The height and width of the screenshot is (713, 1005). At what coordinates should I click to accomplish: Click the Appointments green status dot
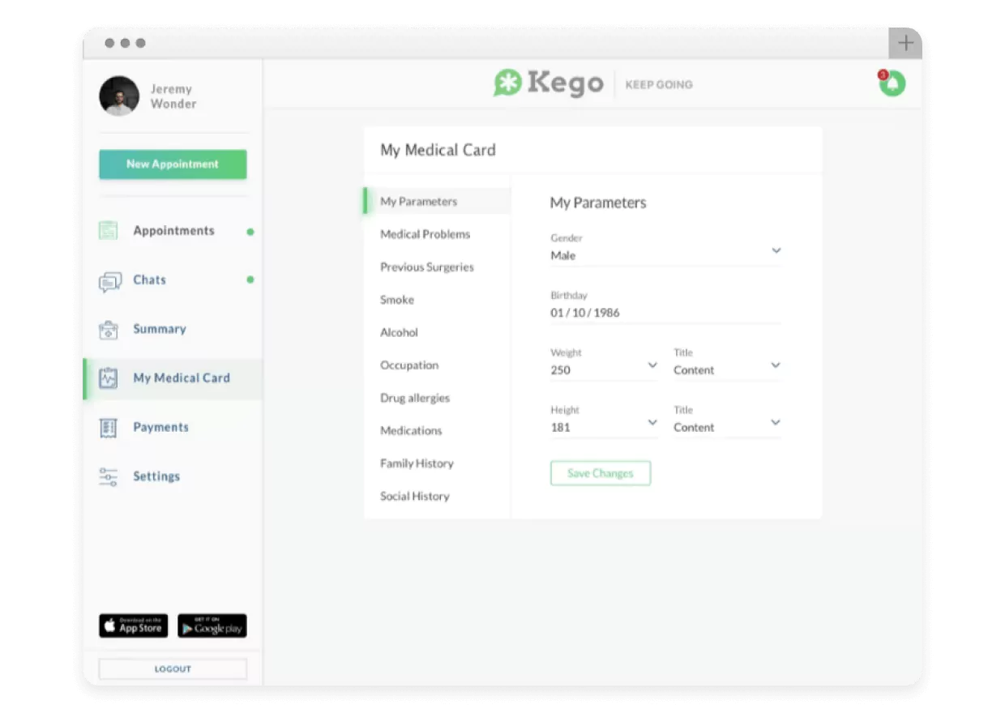coord(250,232)
